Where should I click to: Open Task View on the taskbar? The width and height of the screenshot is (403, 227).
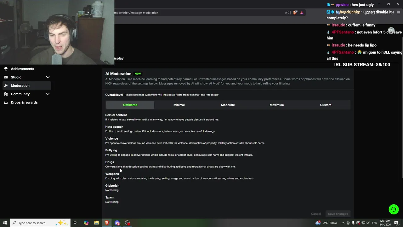[76, 223]
